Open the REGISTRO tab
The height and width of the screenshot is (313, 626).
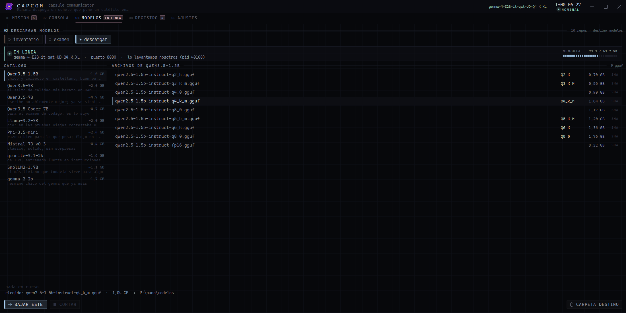pyautogui.click(x=147, y=18)
